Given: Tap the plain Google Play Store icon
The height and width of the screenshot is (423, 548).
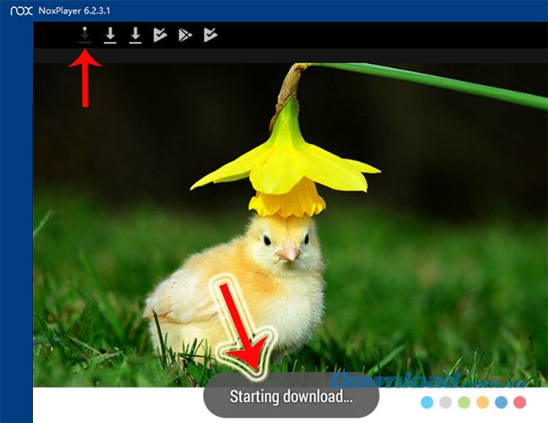Looking at the screenshot, I should 185,35.
